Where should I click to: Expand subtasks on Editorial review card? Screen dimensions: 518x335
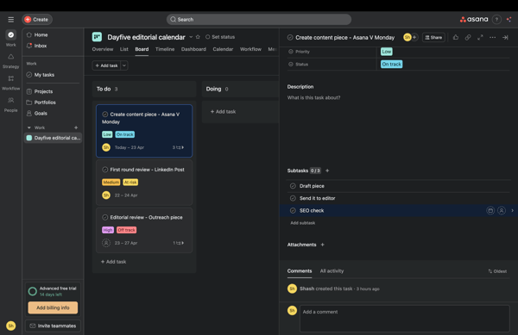pyautogui.click(x=179, y=243)
